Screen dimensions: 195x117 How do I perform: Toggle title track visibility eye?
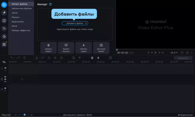tap(5, 68)
